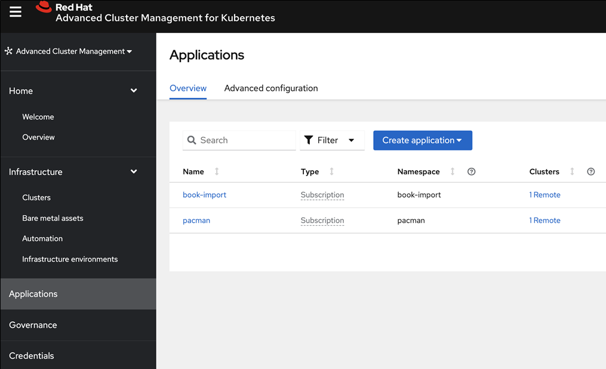Sort the table by Type column
Screen dimensions: 606x369
point(332,171)
